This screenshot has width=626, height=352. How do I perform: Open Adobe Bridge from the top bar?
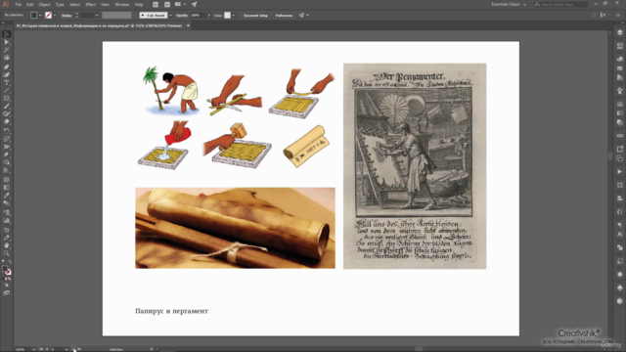[x=156, y=4]
